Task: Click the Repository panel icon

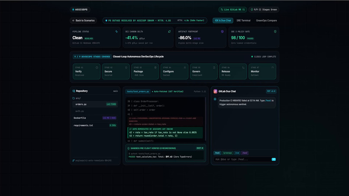Action: 74,91
